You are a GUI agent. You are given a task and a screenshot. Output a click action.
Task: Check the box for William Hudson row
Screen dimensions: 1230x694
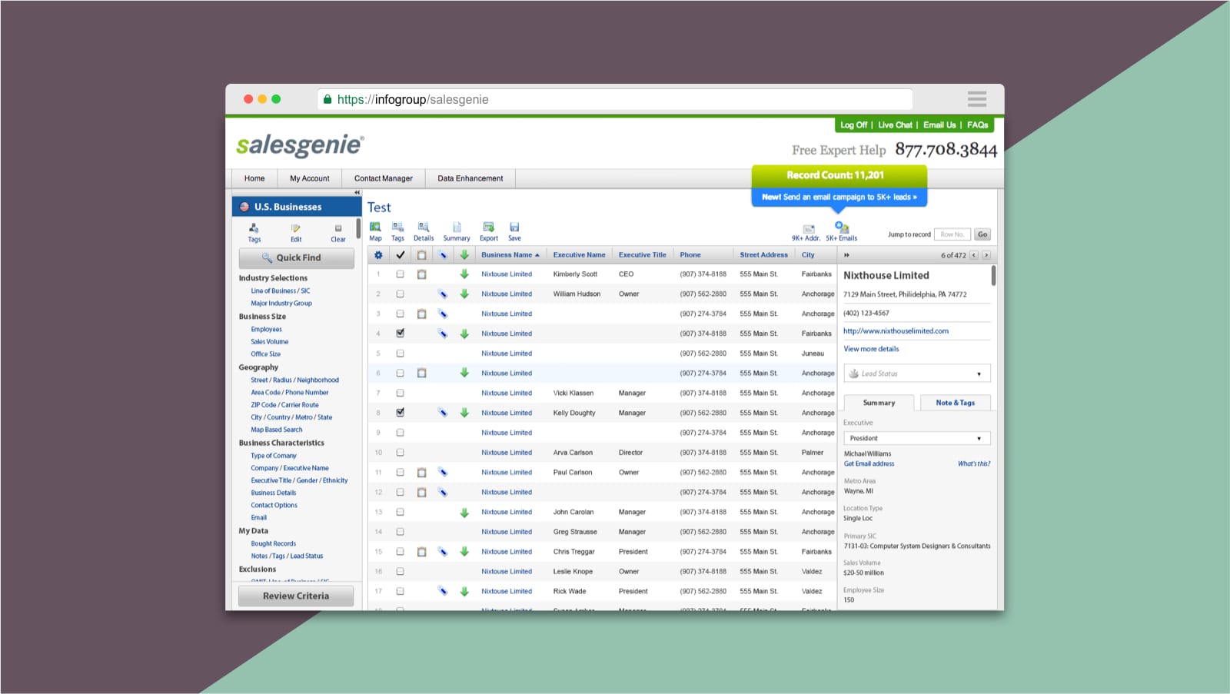point(400,294)
